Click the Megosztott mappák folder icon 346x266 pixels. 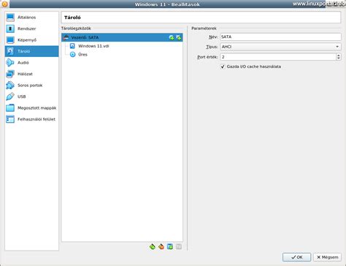(10, 108)
